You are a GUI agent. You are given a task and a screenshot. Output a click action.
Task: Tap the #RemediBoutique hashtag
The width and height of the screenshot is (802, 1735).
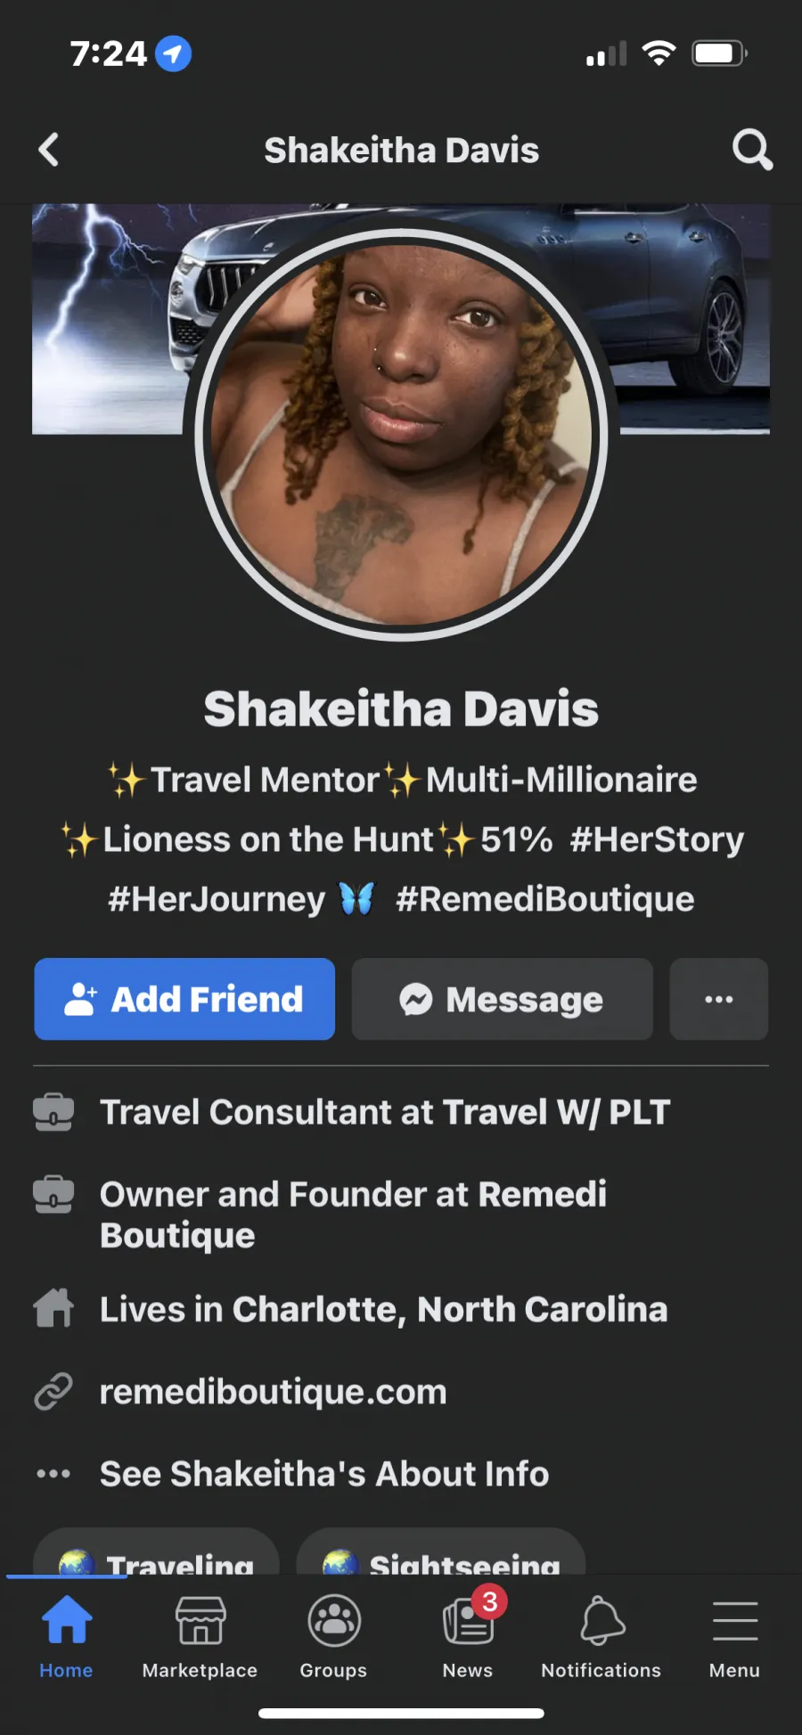pyautogui.click(x=545, y=899)
